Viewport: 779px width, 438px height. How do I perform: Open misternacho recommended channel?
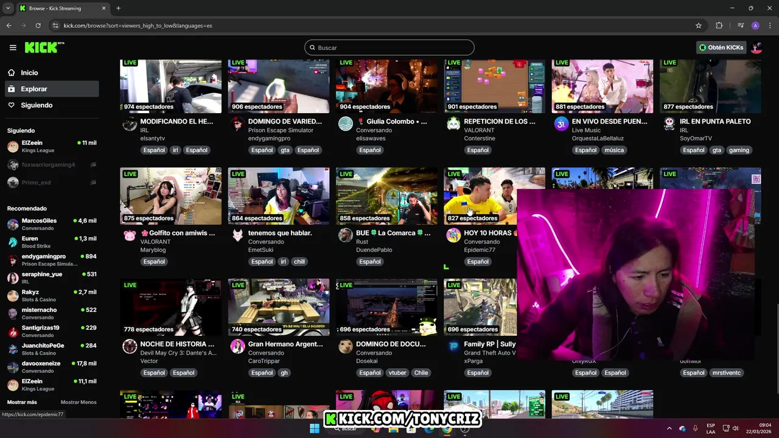(52, 313)
